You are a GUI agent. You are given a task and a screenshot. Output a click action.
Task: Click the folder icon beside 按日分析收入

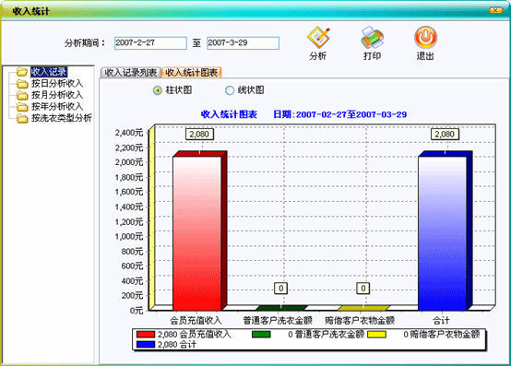(x=22, y=84)
